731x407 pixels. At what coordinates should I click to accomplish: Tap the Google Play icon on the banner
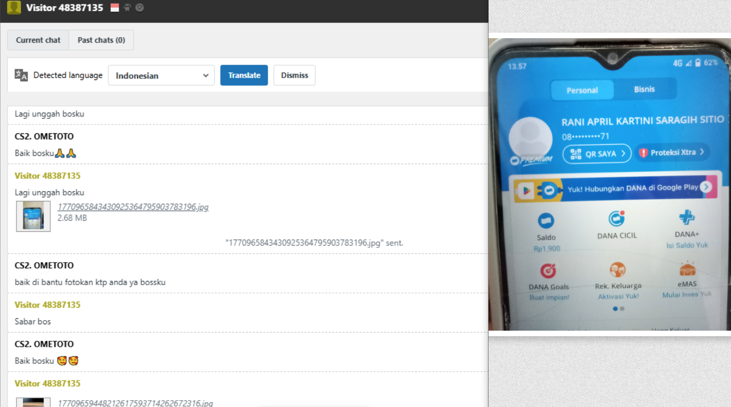[x=526, y=190]
